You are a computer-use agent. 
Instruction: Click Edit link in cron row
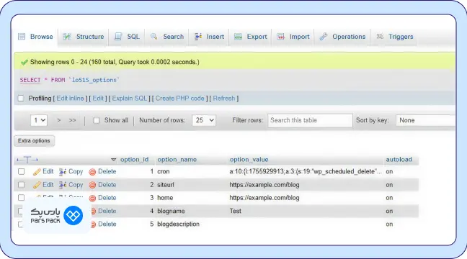coord(48,171)
